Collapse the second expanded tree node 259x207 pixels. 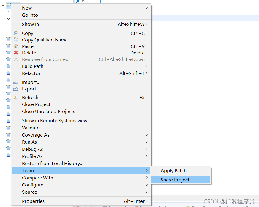pos(8,19)
